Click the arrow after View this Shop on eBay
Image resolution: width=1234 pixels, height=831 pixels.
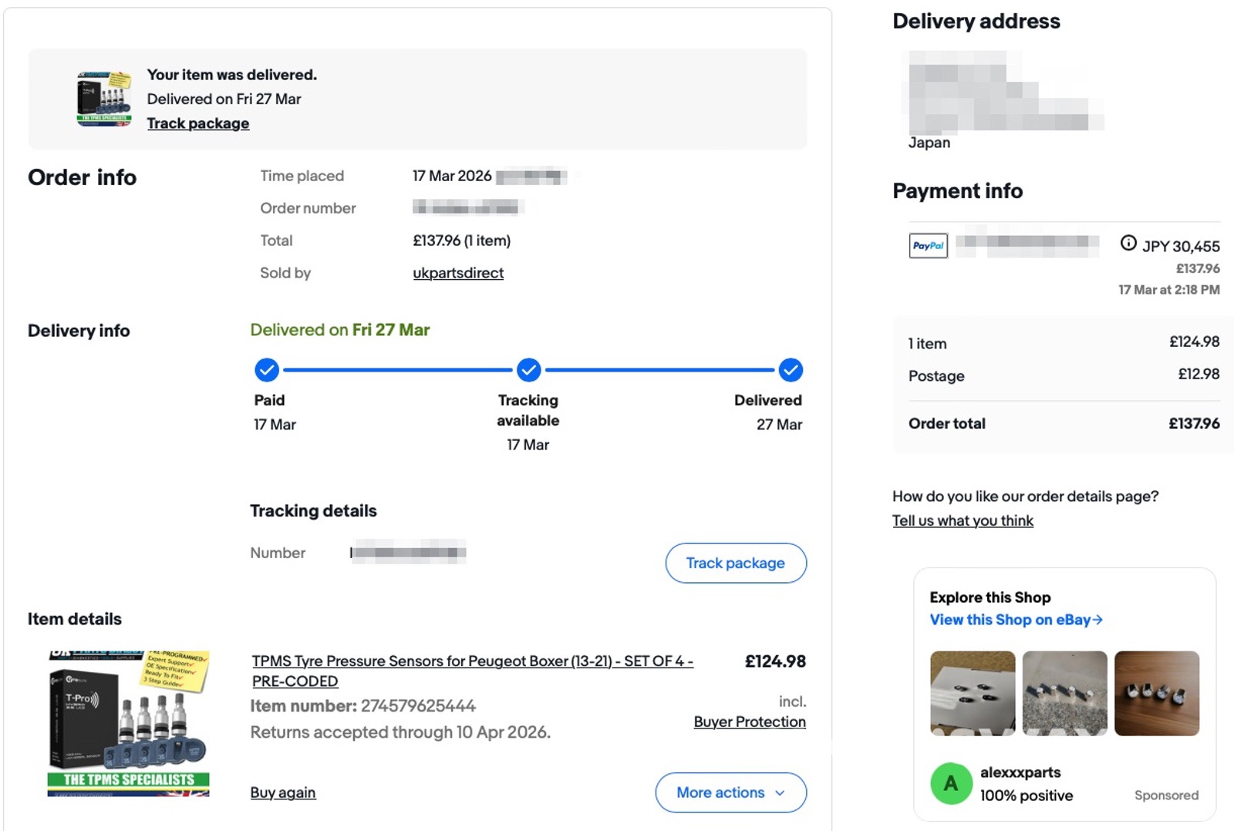point(1098,620)
